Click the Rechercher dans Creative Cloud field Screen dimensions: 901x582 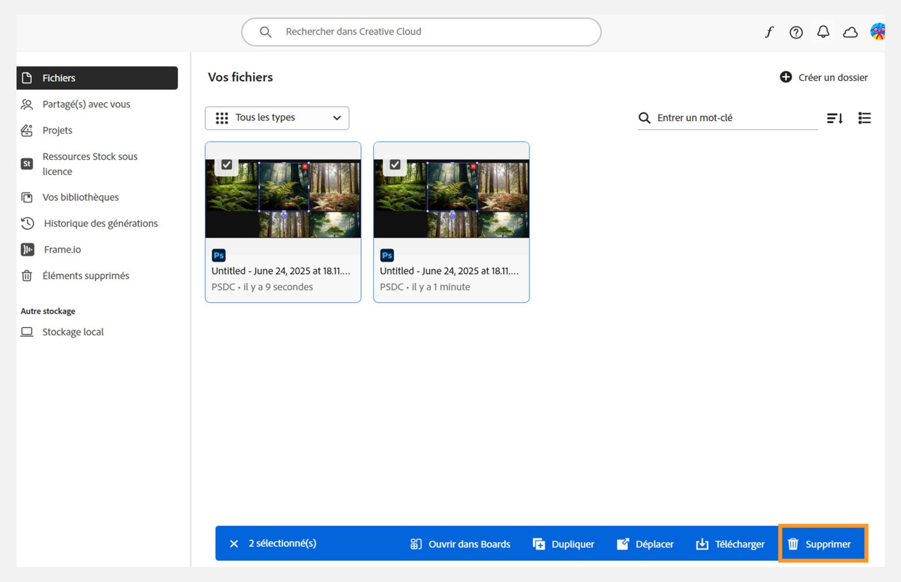pos(421,32)
